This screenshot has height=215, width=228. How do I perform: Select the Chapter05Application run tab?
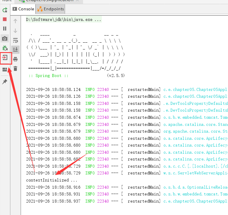point(49,1)
